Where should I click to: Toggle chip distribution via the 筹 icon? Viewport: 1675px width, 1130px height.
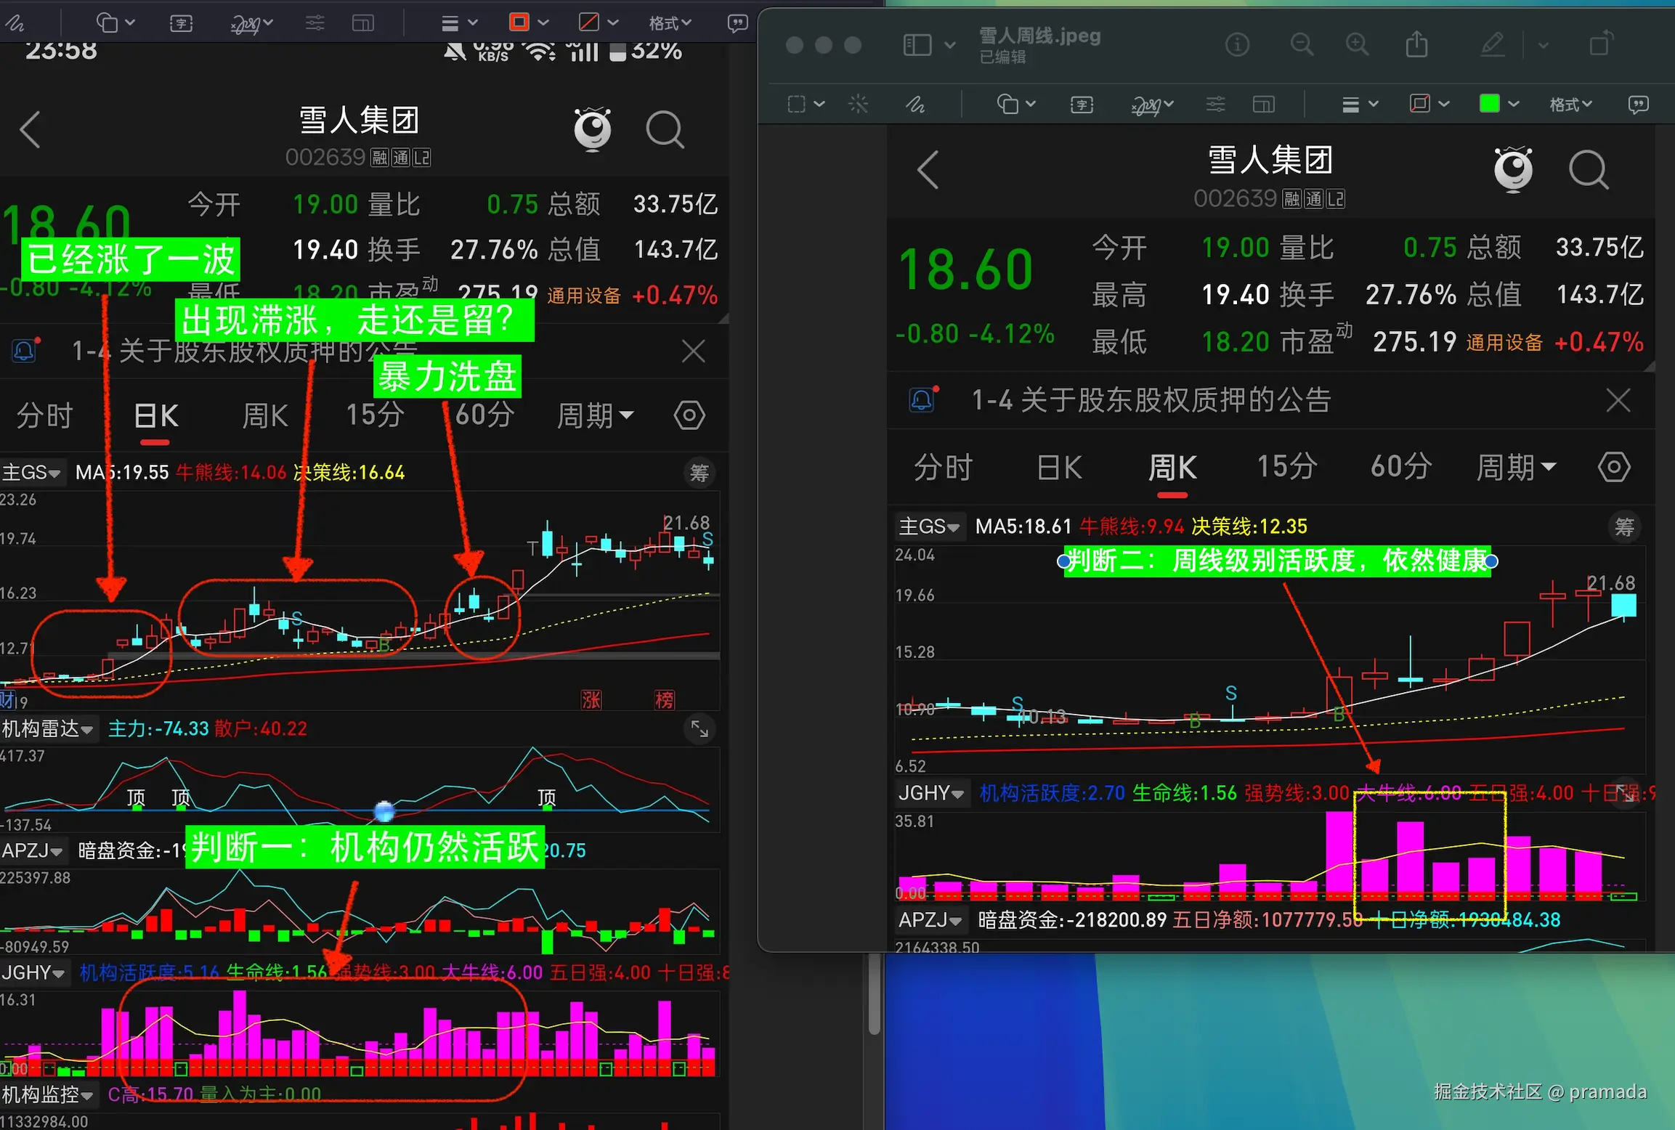[1625, 527]
